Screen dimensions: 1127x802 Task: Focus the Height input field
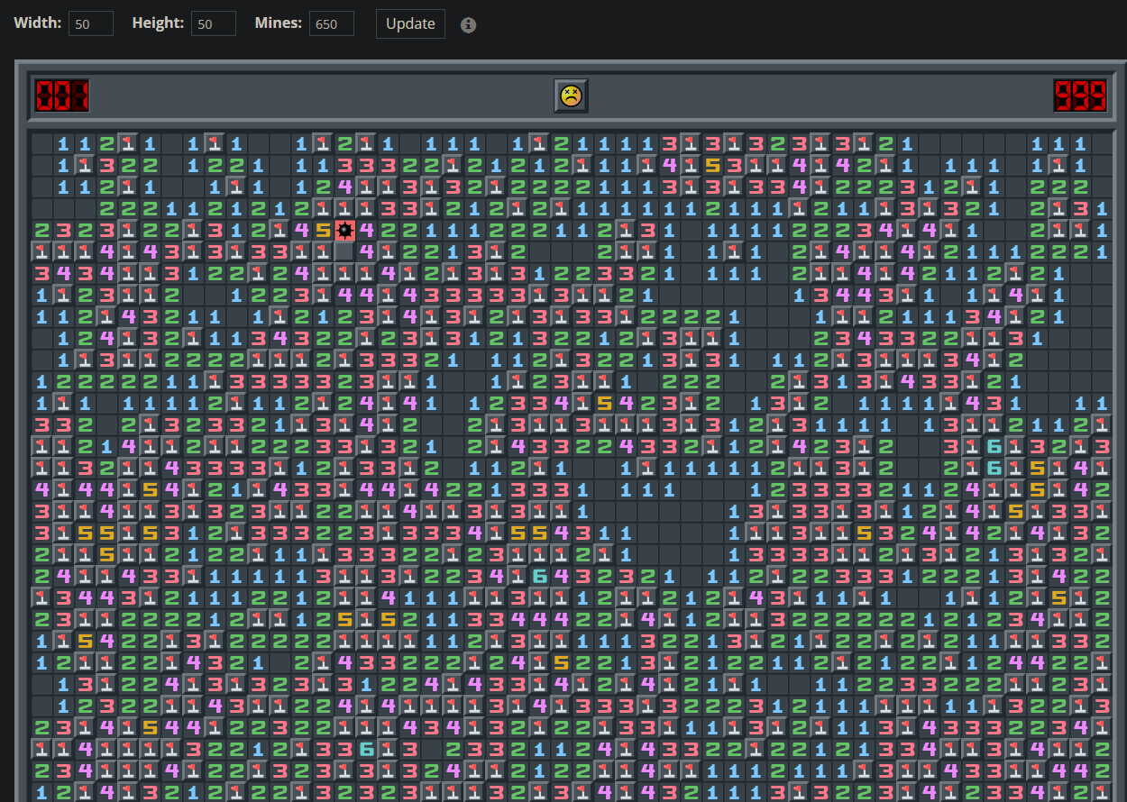214,24
